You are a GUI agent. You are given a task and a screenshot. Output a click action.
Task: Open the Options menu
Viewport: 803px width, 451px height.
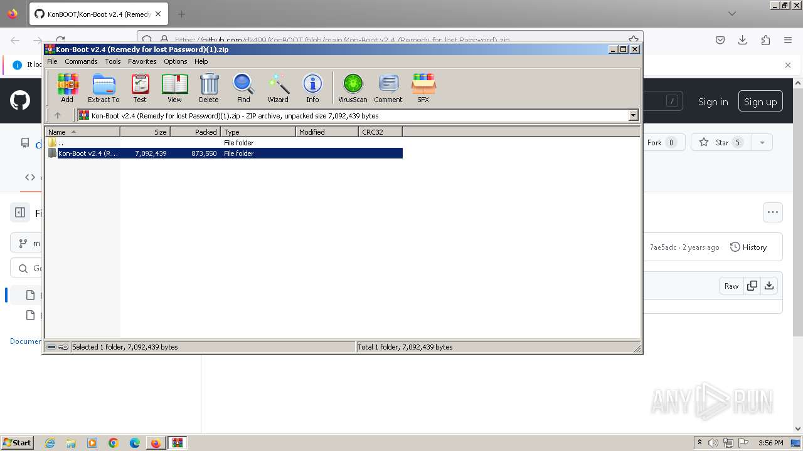point(176,61)
